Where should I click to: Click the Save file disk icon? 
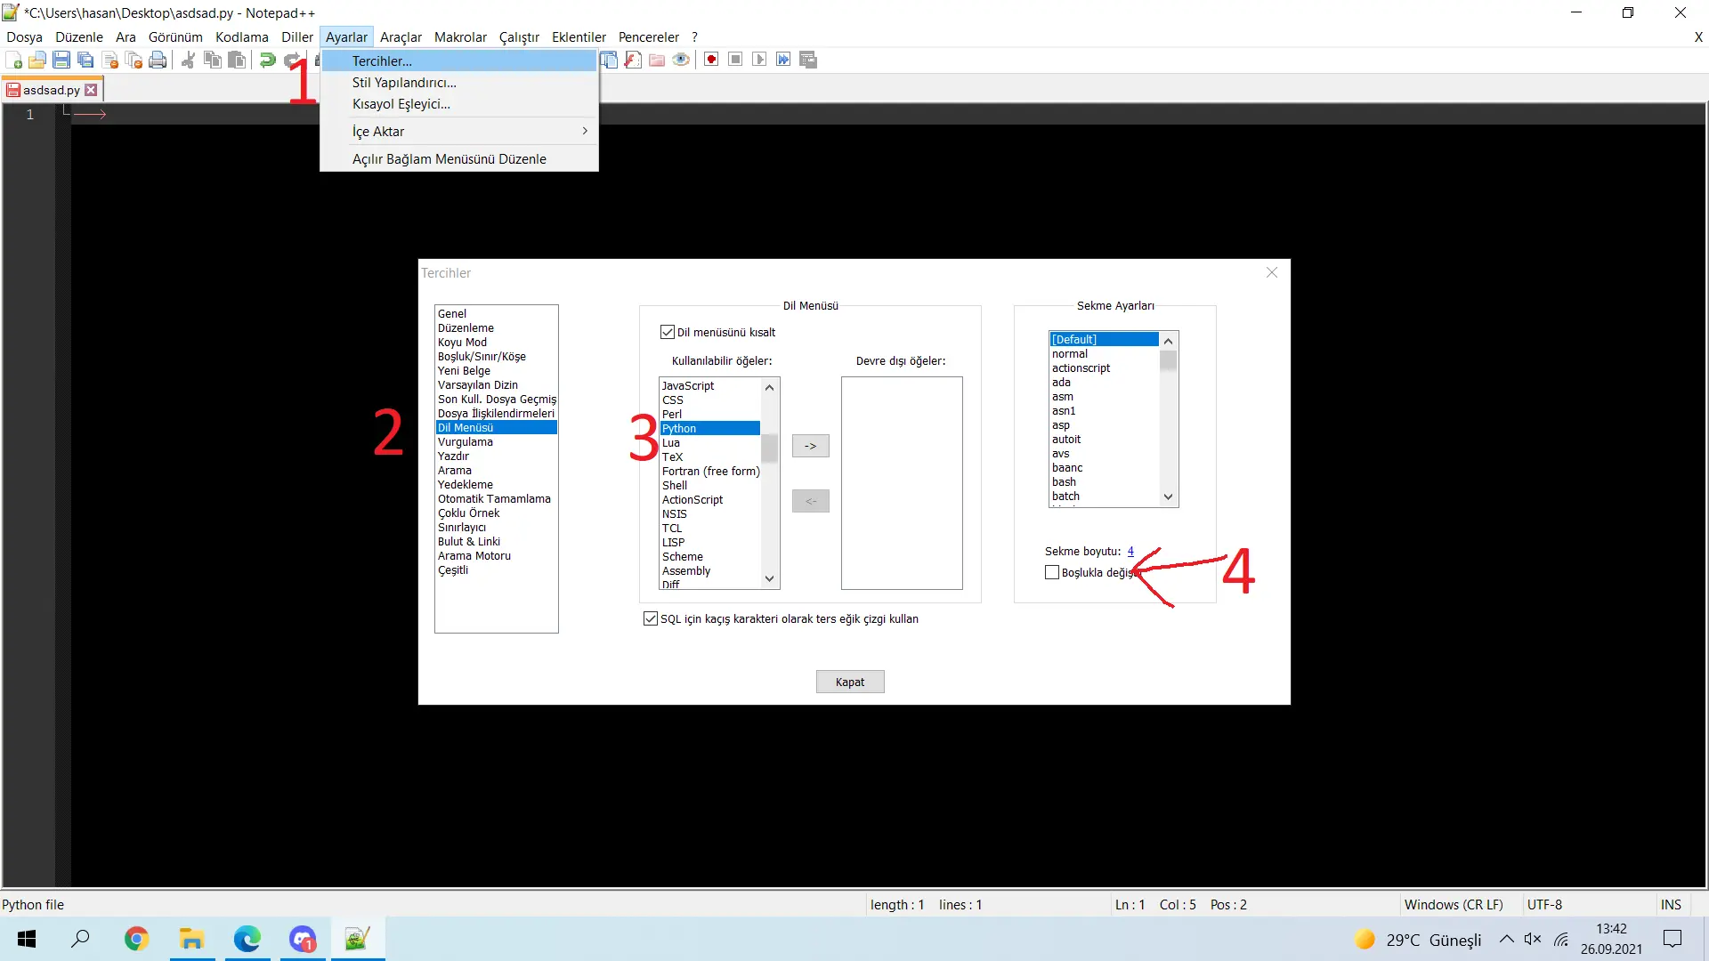(61, 61)
